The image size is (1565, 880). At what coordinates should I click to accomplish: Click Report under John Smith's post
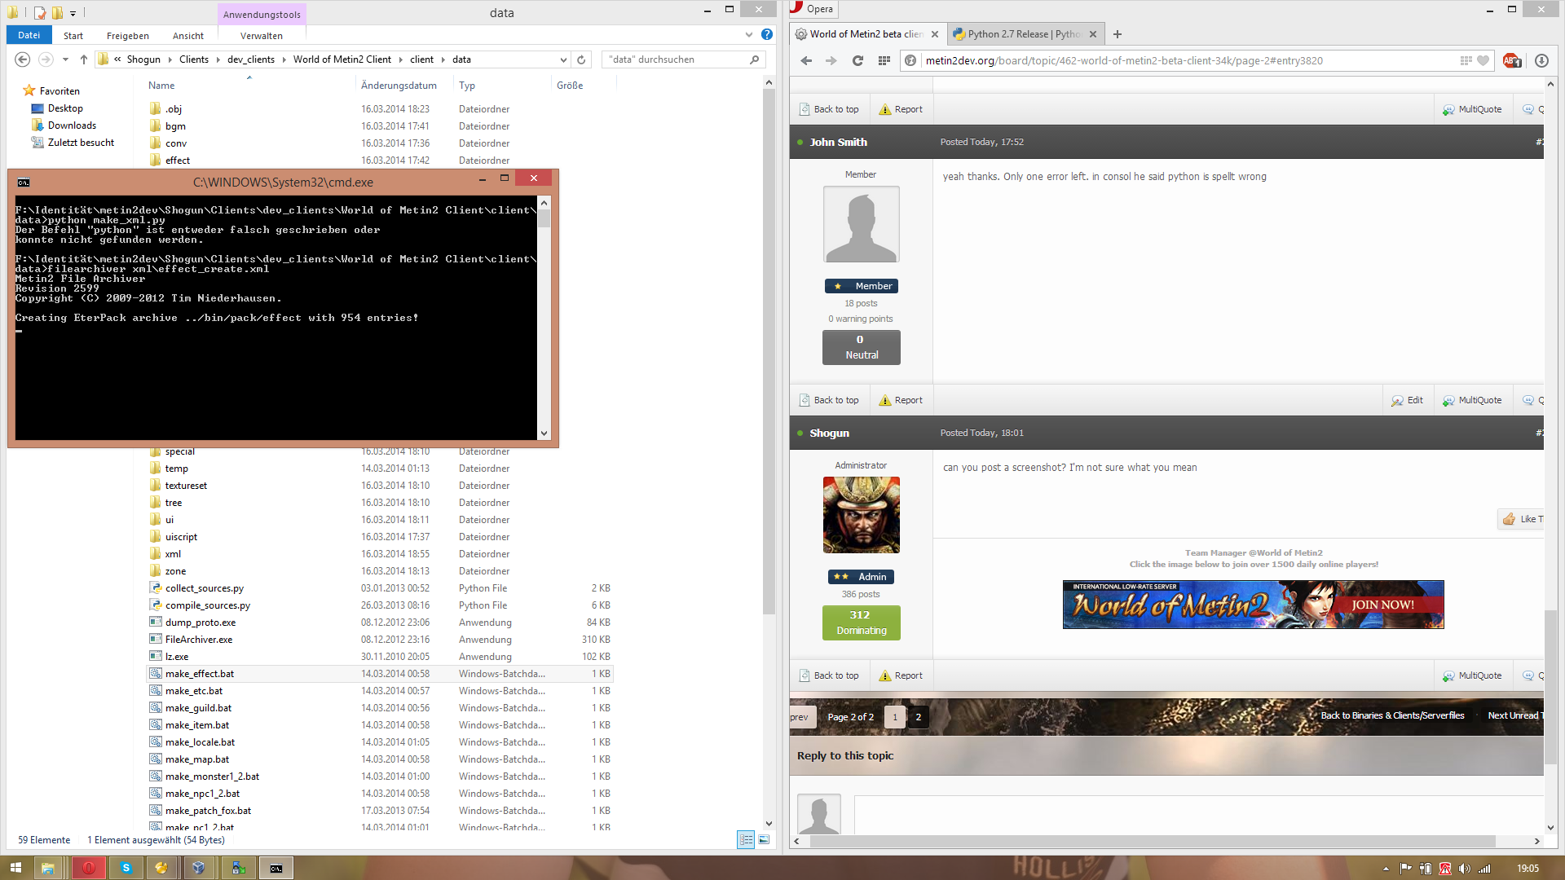click(901, 400)
